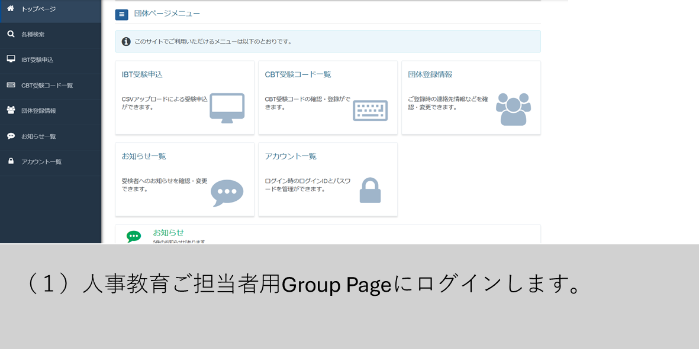Click the large people icon in 団体登録情報 card

click(x=513, y=109)
